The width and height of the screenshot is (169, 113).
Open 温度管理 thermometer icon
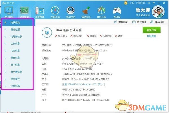click(x=40, y=12)
